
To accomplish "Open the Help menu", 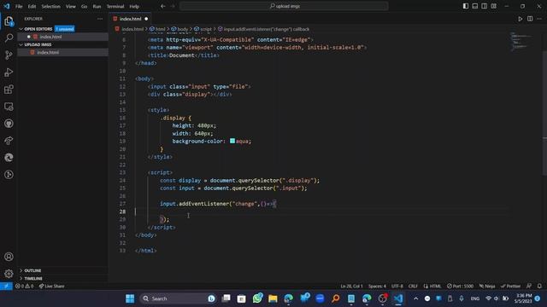I will [134, 6].
